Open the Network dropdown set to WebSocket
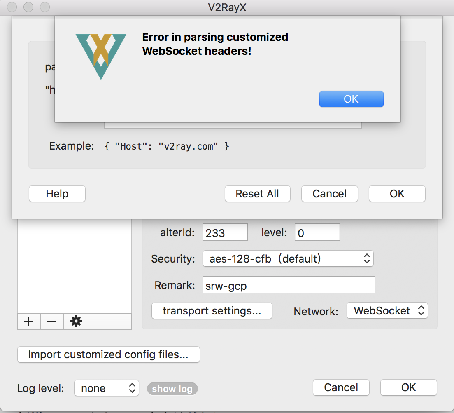The height and width of the screenshot is (413, 454). [x=387, y=311]
